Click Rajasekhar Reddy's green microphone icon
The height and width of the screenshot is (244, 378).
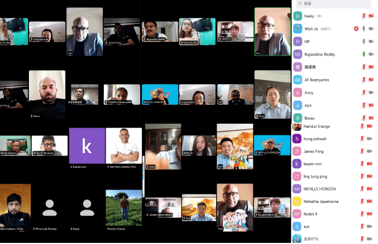click(363, 54)
